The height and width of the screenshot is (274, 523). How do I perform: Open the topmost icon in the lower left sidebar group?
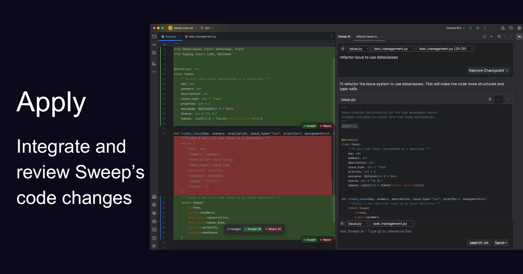[154, 197]
